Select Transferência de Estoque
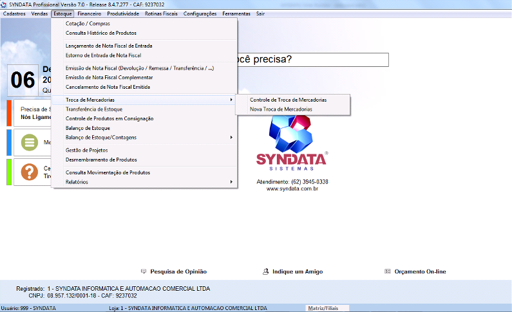The height and width of the screenshot is (312, 512). tap(144, 109)
